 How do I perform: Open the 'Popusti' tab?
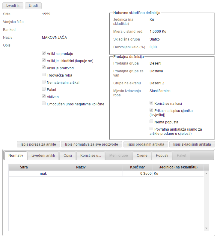pyautogui.click(x=162, y=156)
